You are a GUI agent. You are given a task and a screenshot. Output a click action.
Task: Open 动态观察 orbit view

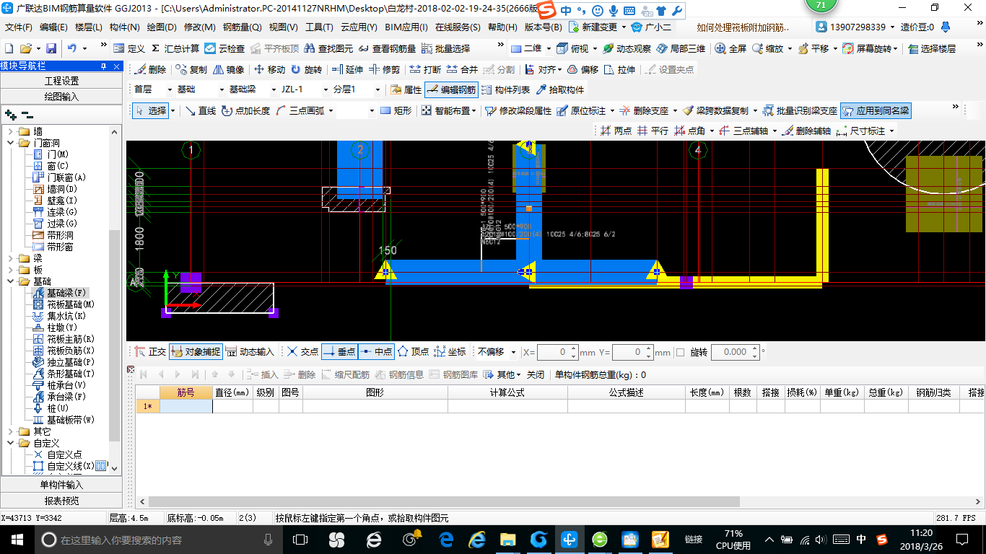click(x=627, y=48)
